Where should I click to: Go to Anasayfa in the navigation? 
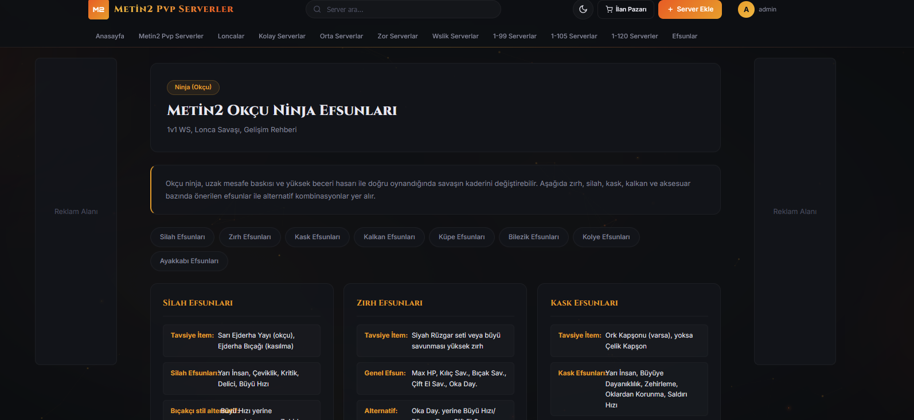click(x=110, y=36)
